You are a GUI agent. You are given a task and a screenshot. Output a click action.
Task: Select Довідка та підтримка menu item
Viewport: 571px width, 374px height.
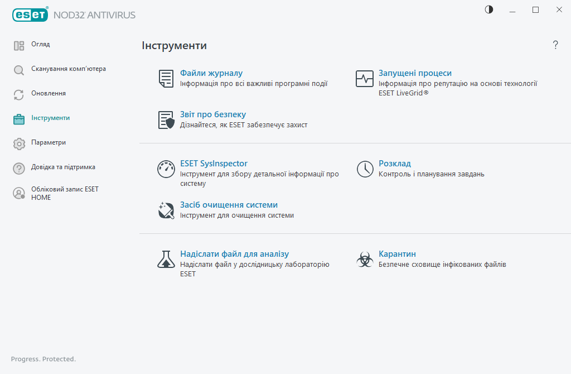pyautogui.click(x=62, y=167)
